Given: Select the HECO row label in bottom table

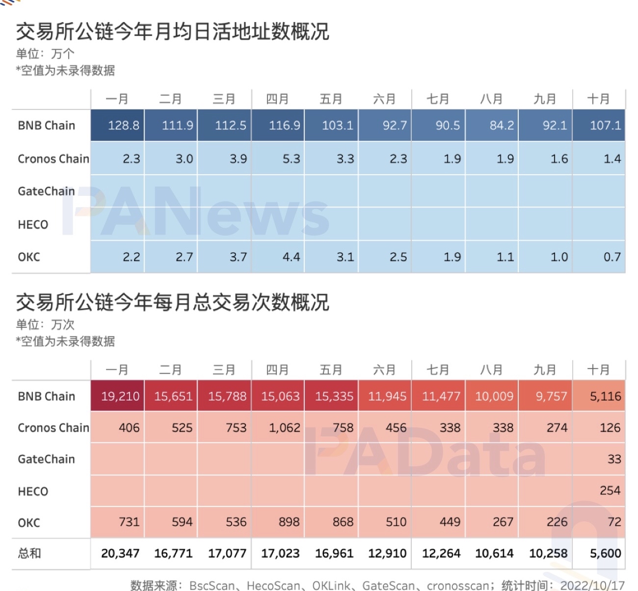Looking at the screenshot, I should coord(32,491).
